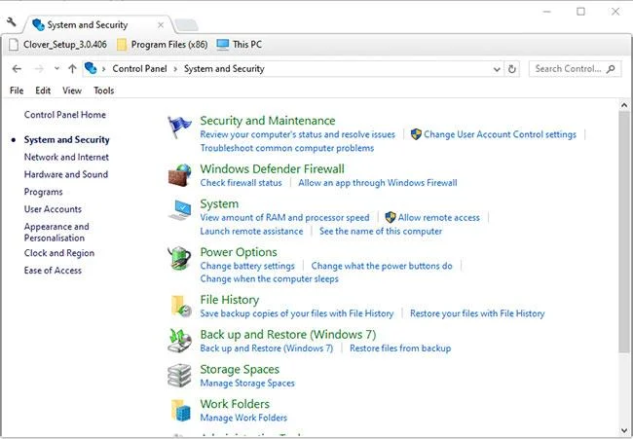Screen dimensions: 633x439
Task: Open a new Clover tab
Action: pos(186,25)
